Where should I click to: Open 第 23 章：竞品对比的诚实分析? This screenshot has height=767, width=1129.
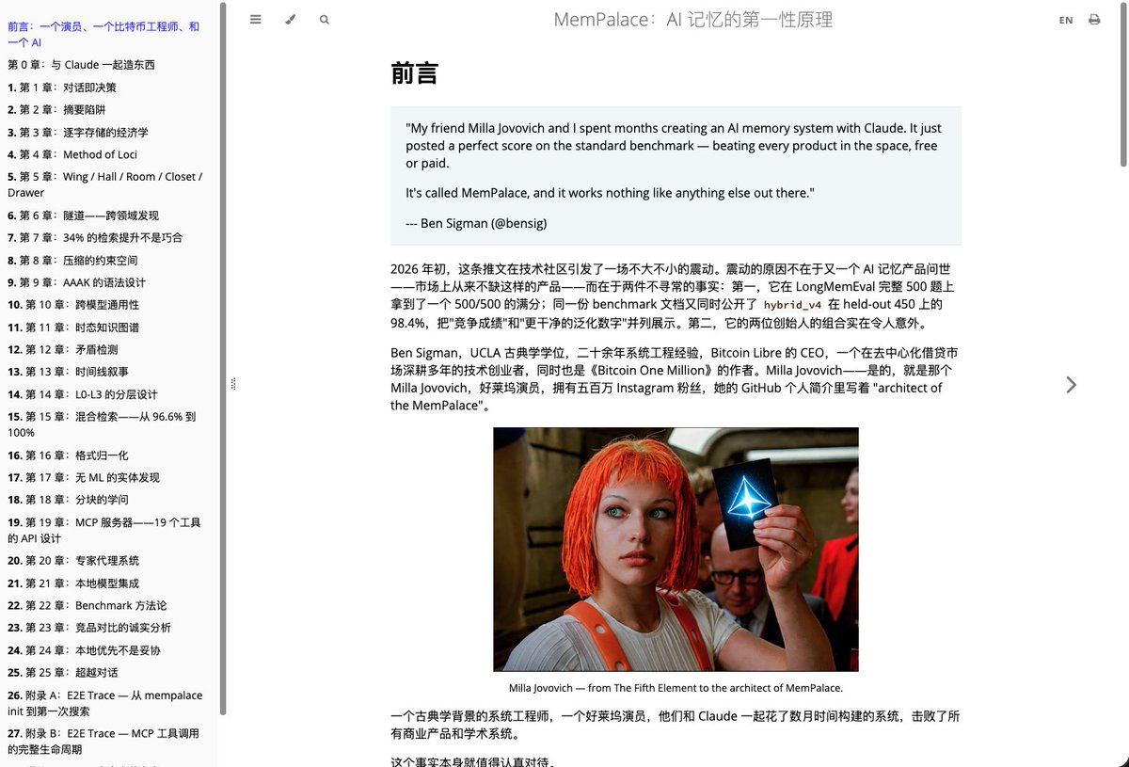pos(89,628)
